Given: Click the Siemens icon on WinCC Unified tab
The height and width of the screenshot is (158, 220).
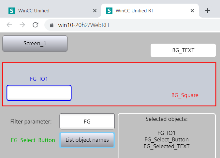Looking at the screenshot, I should coord(12,11).
